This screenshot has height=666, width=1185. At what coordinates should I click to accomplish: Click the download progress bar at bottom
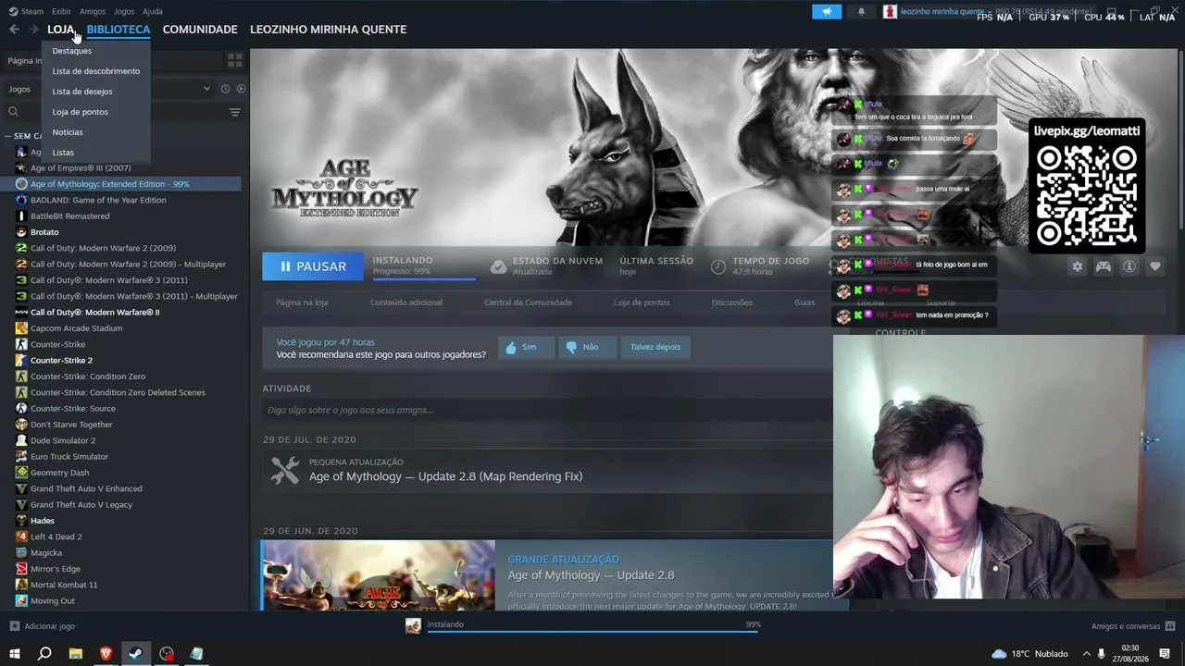pyautogui.click(x=593, y=632)
